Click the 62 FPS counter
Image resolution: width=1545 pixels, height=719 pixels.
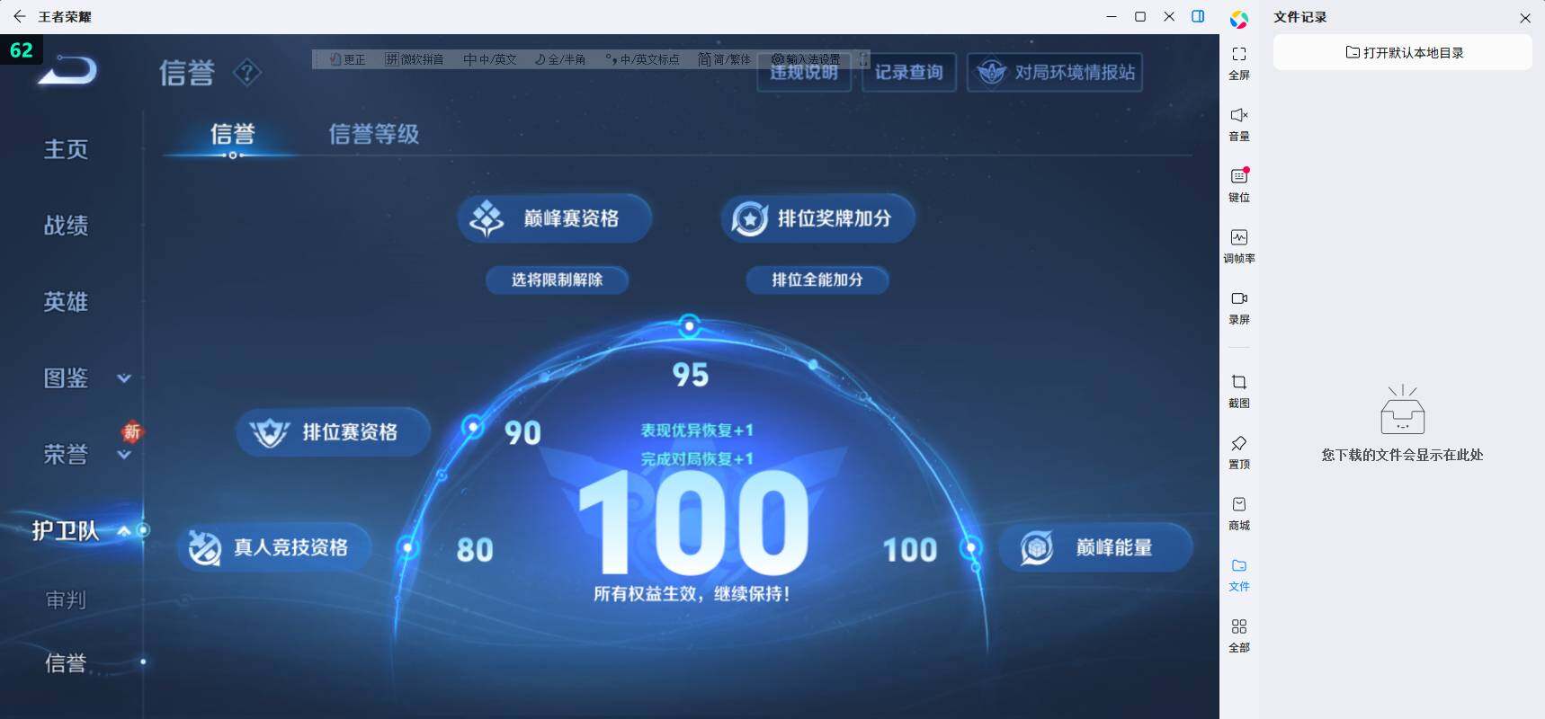[x=21, y=50]
